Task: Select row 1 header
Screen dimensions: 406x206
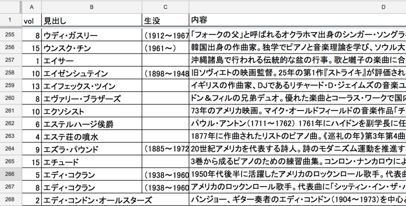Action: (x=10, y=20)
